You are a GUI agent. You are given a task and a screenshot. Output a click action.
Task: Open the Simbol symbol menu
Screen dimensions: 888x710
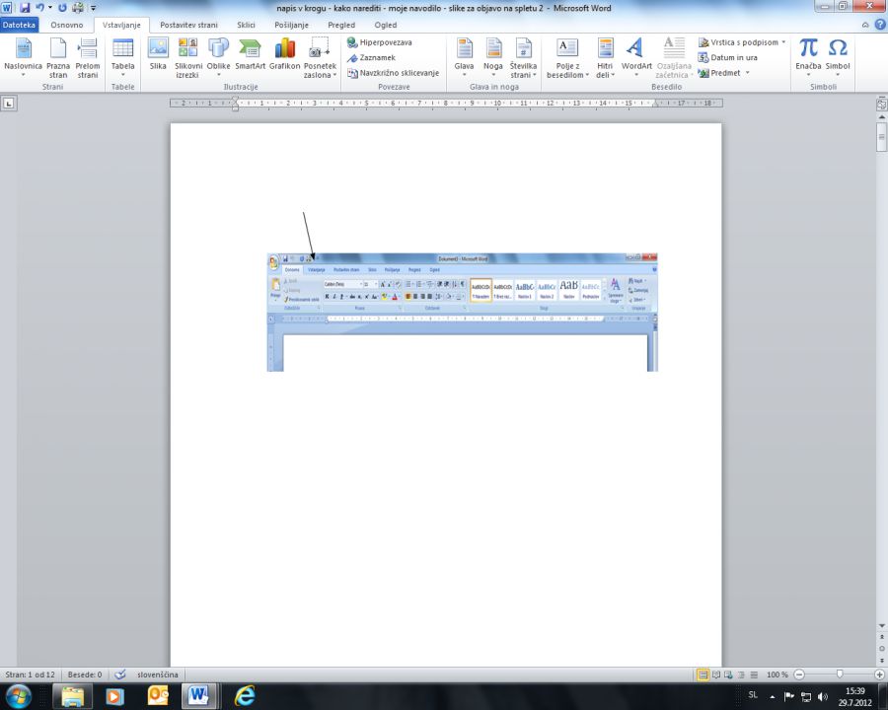point(838,58)
